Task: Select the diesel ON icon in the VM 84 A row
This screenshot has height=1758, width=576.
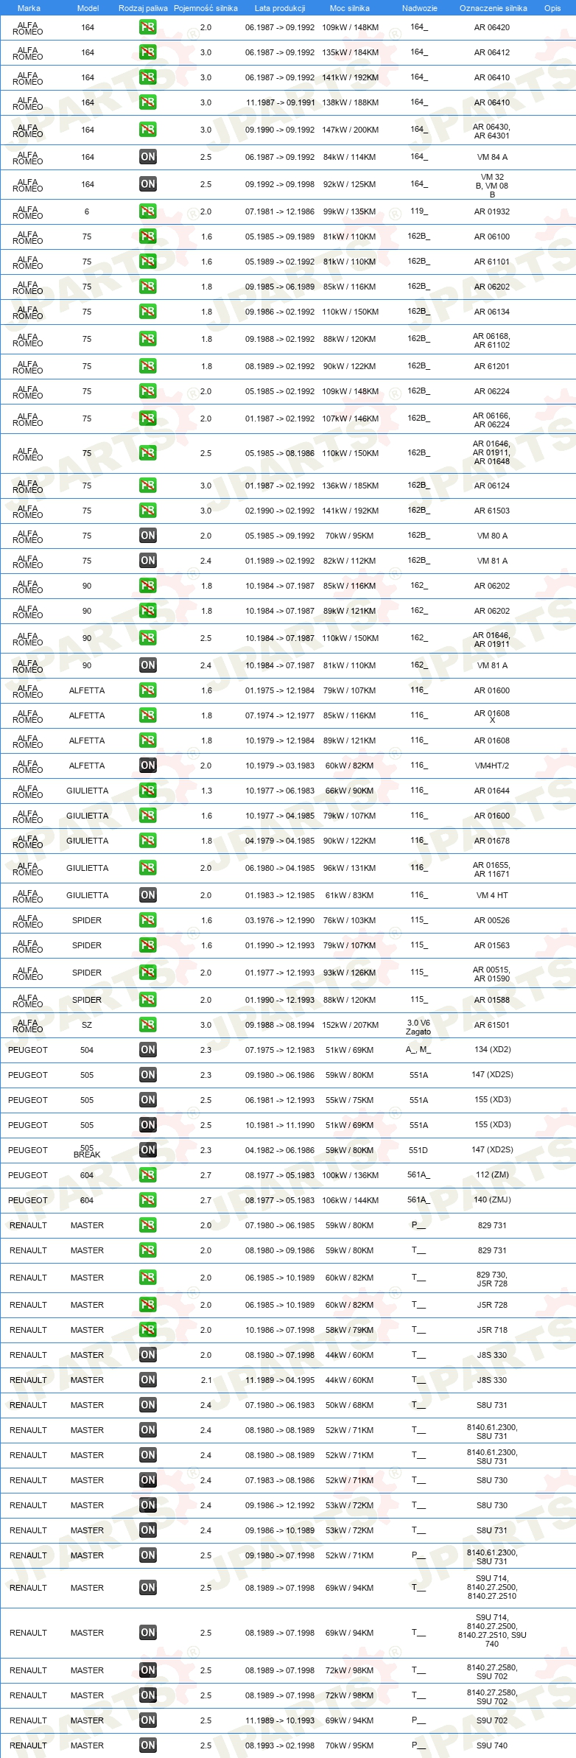Action: pyautogui.click(x=148, y=157)
